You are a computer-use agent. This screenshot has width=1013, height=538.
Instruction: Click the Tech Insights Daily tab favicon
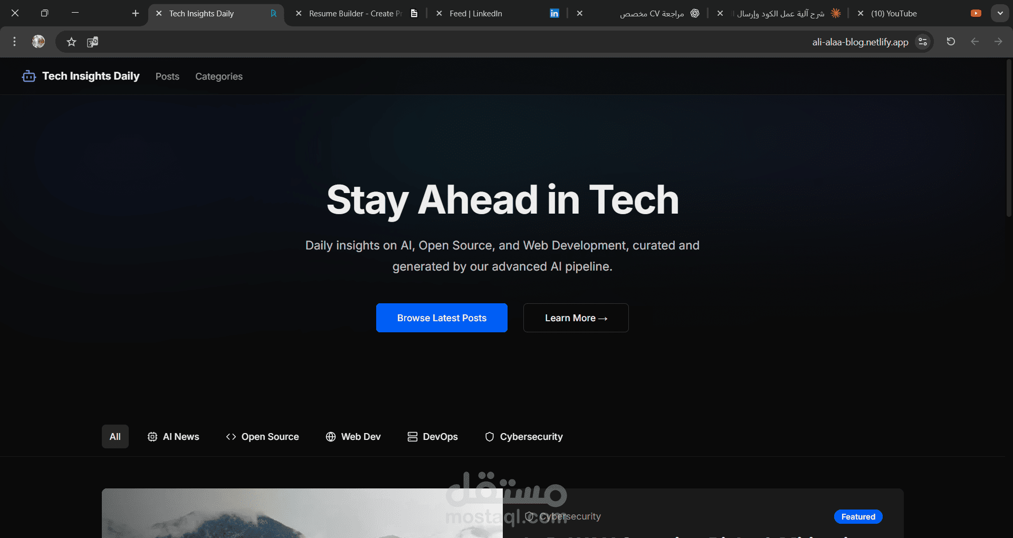[x=273, y=14]
